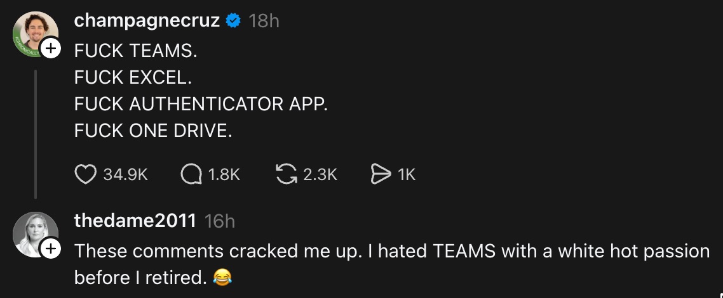The height and width of the screenshot is (298, 723).
Task: Repost using the circular arrows icon
Action: [287, 174]
